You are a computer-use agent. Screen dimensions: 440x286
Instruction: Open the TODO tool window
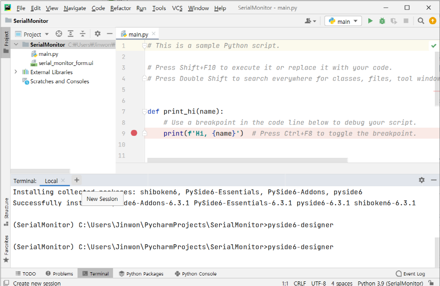[x=26, y=274]
